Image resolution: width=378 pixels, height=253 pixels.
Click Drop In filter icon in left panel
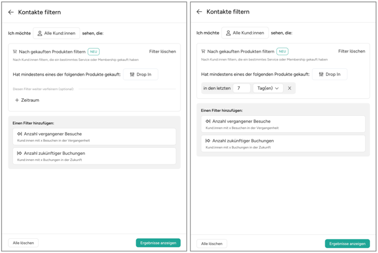click(x=132, y=75)
